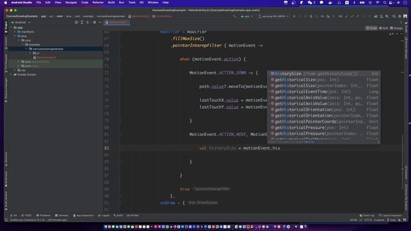Open the Navigate menu
This screenshot has height=231, width=411.
[71, 3]
